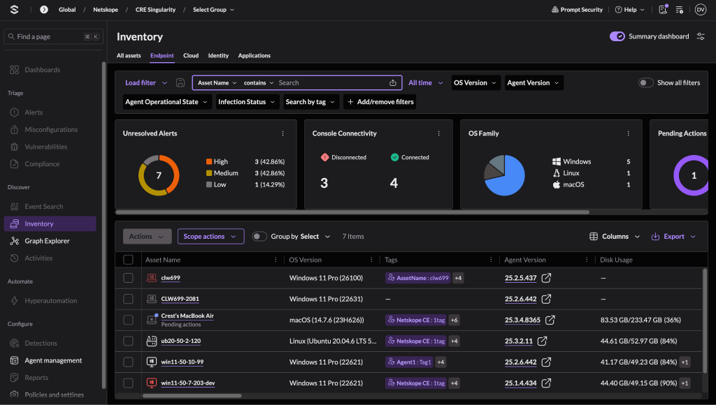Open the summary dashboard settings sliders icon
716x405 pixels.
[x=701, y=36]
